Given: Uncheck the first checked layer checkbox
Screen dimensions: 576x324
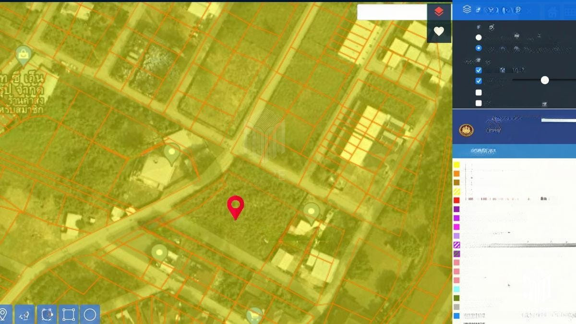Looking at the screenshot, I should point(479,70).
